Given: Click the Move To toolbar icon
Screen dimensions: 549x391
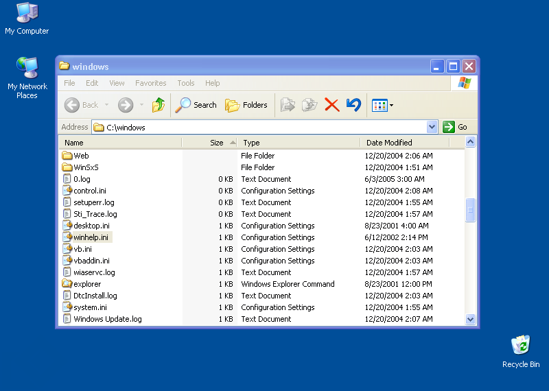Looking at the screenshot, I should pos(288,105).
